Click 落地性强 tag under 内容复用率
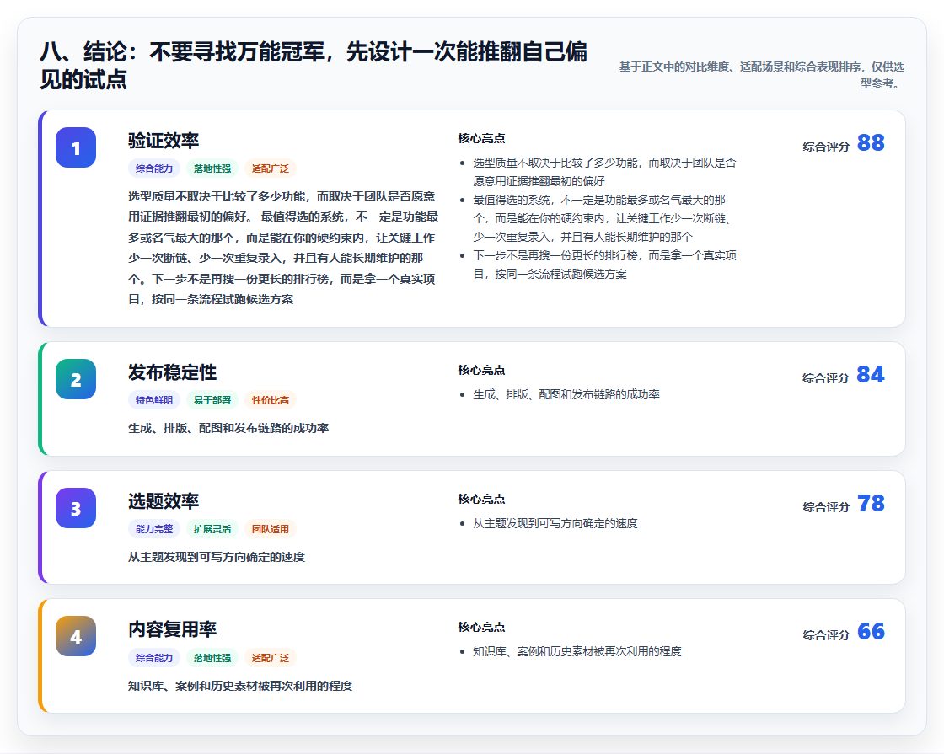The height and width of the screenshot is (754, 944). coord(212,658)
